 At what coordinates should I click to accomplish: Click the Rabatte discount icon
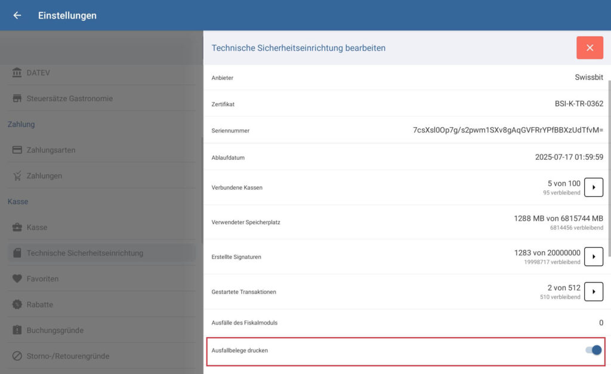point(18,304)
